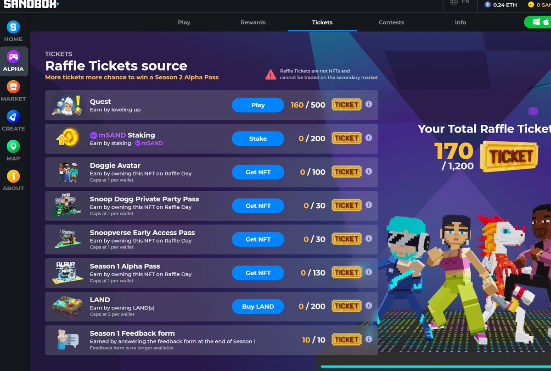Click Get NFT for Season 1 Alpha Pass
This screenshot has height=371, width=551.
[258, 272]
